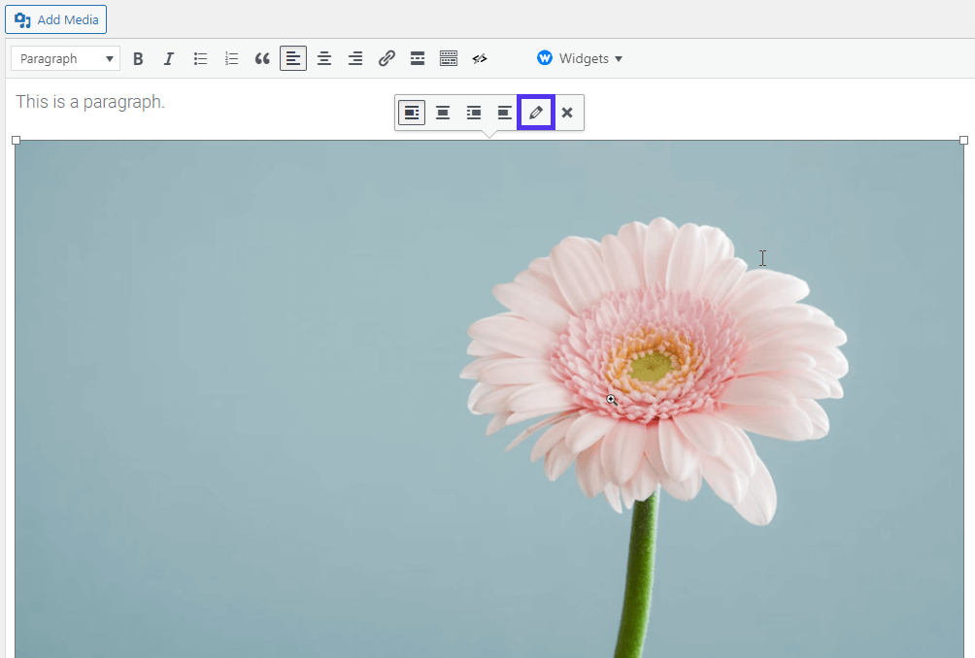The width and height of the screenshot is (975, 658).
Task: Right-align text using main toolbar
Action: [355, 58]
